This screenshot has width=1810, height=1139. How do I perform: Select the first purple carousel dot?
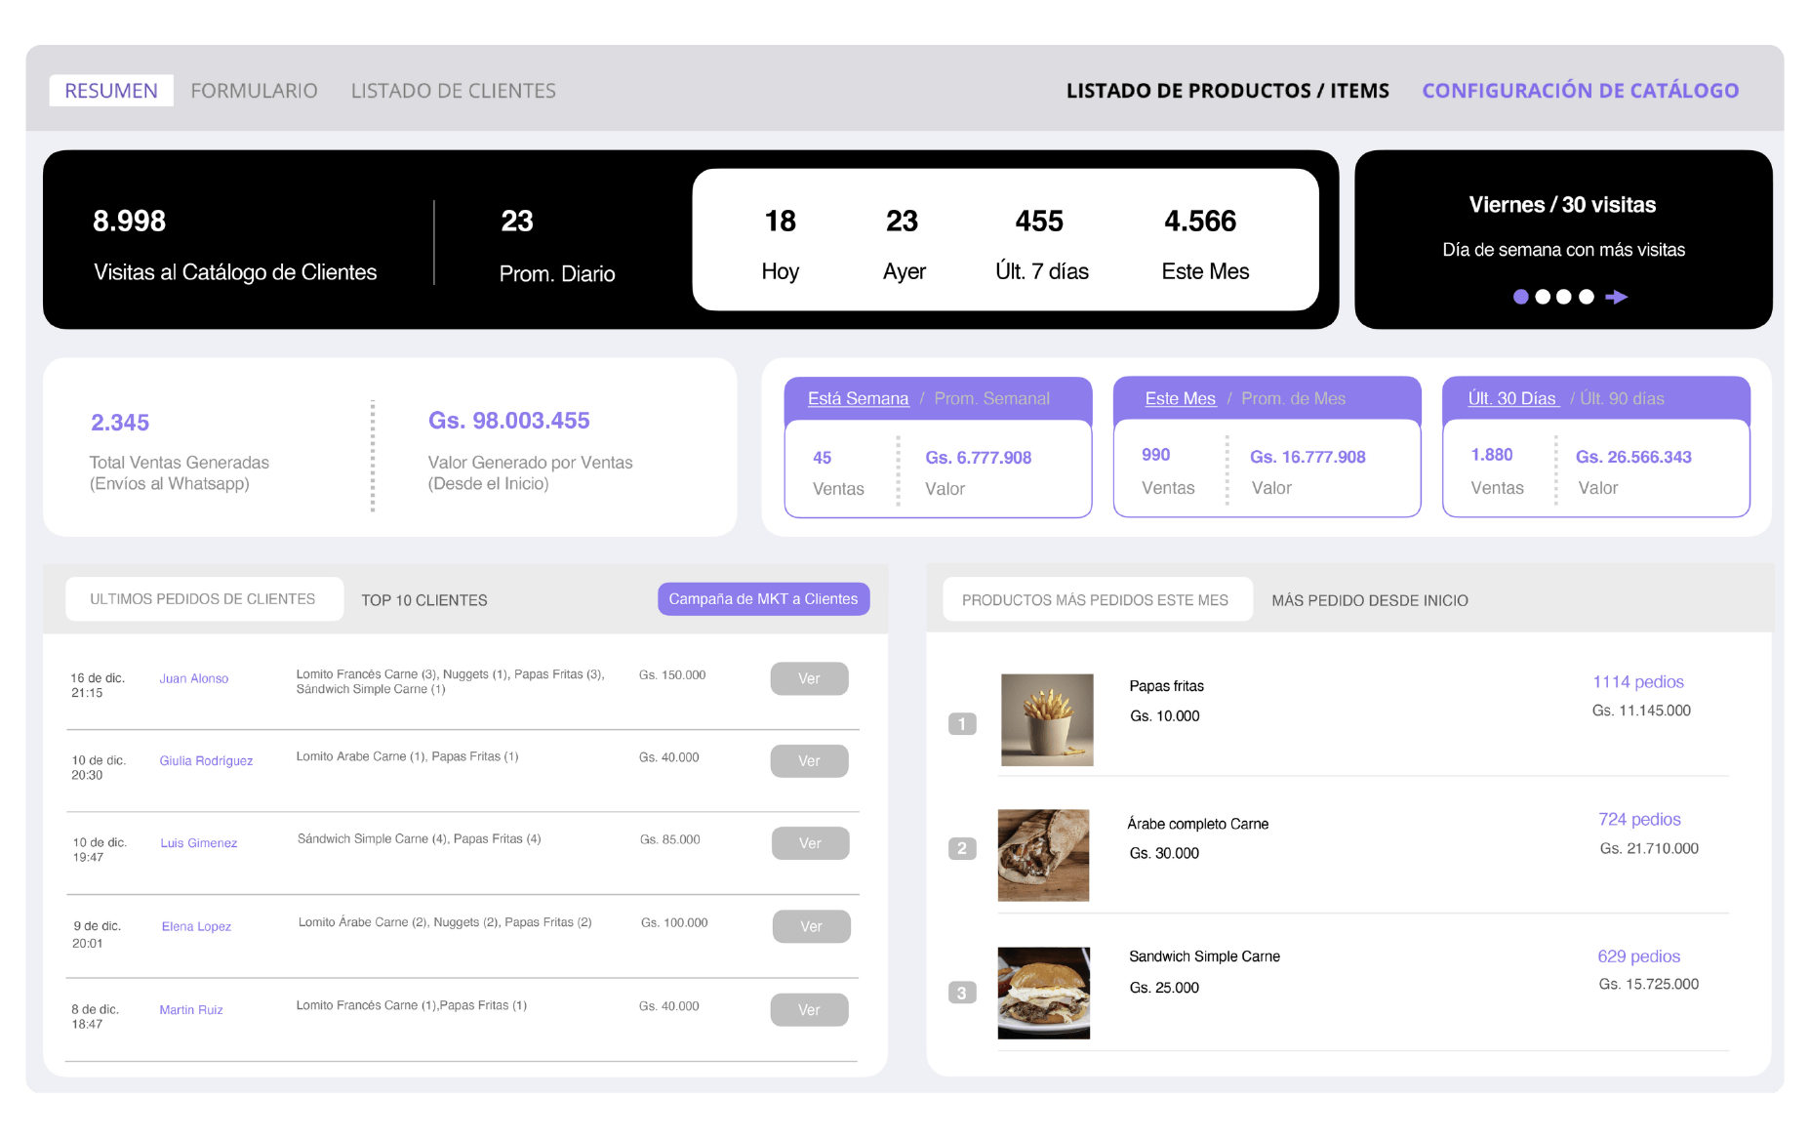(1520, 297)
